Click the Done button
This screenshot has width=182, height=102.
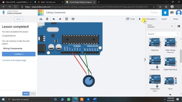tap(33, 93)
